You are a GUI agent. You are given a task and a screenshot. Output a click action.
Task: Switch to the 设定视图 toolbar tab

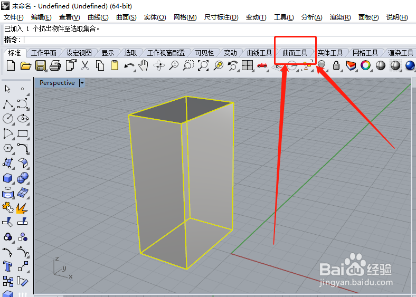point(79,53)
